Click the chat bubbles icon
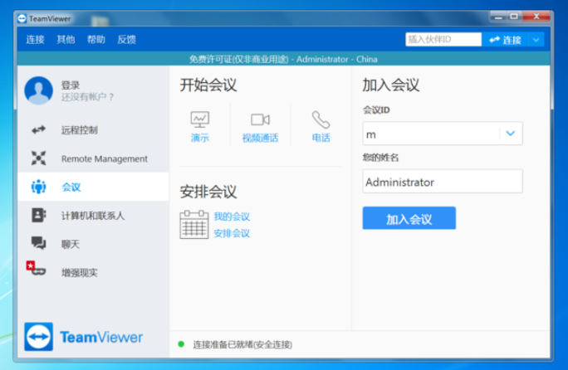 click(38, 243)
